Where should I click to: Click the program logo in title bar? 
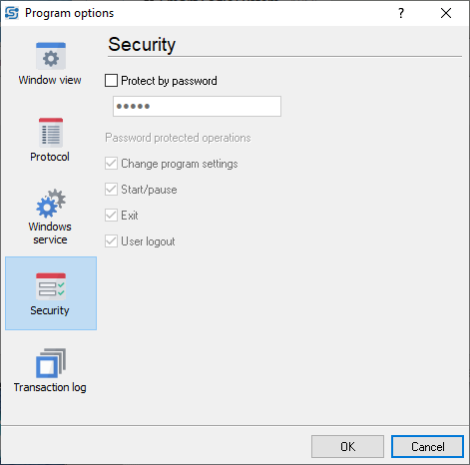point(12,13)
